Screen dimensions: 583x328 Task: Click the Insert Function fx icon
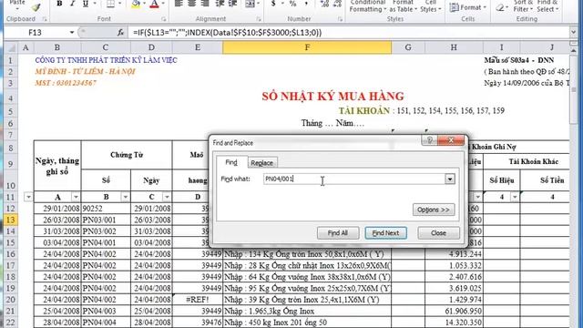[120, 33]
